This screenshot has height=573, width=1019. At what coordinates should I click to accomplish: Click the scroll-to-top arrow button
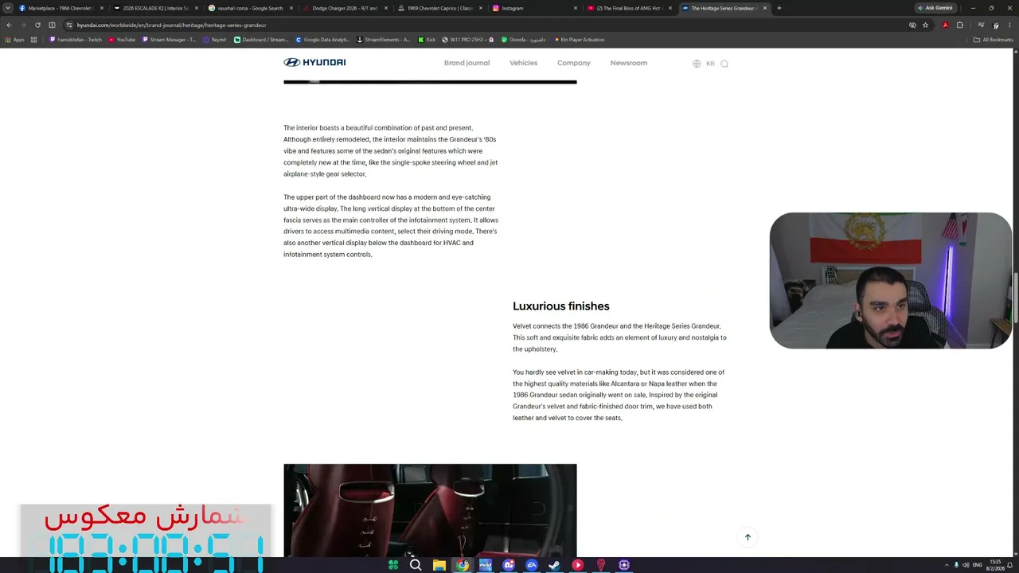coord(748,537)
